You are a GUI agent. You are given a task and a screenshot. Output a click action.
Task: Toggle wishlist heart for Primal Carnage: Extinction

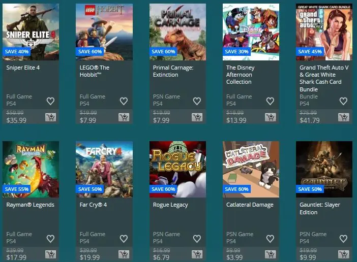tap(197, 101)
